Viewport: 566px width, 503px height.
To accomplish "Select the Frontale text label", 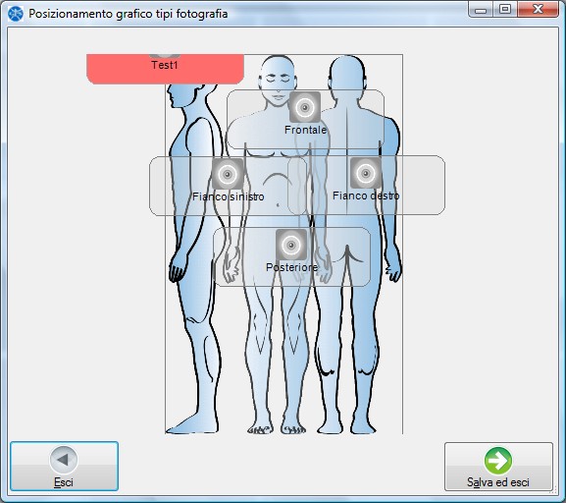I will tap(305, 130).
